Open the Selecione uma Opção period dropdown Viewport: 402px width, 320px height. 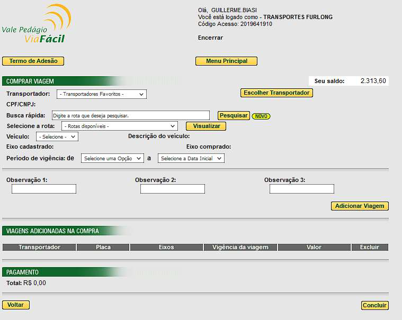pyautogui.click(x=112, y=158)
